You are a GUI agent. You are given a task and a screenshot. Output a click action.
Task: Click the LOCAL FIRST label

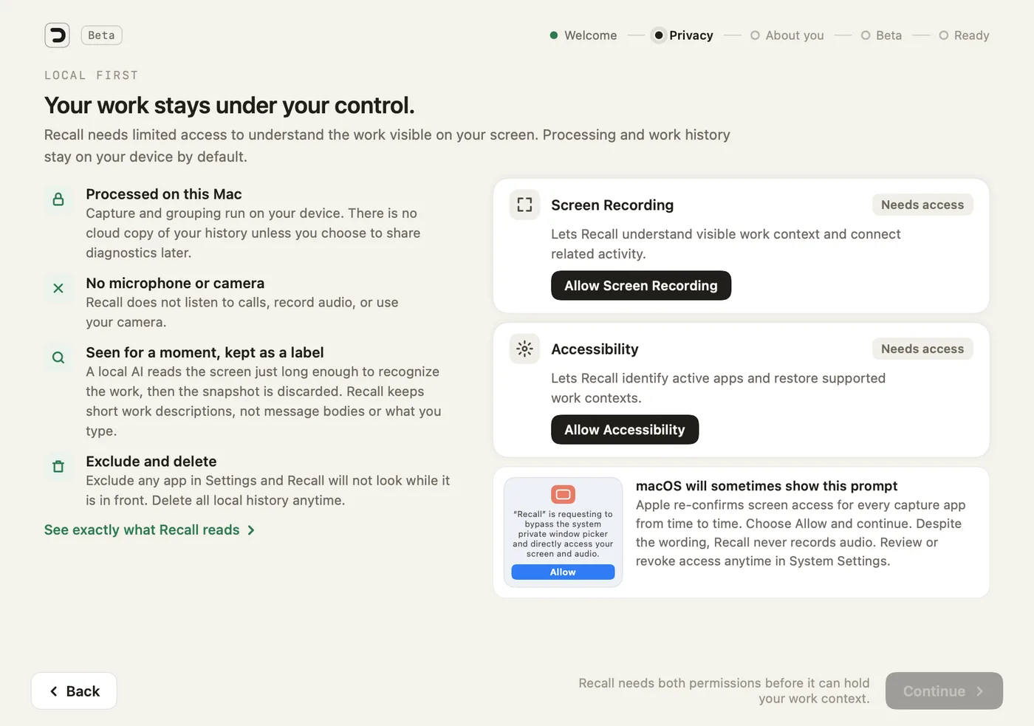click(x=92, y=75)
